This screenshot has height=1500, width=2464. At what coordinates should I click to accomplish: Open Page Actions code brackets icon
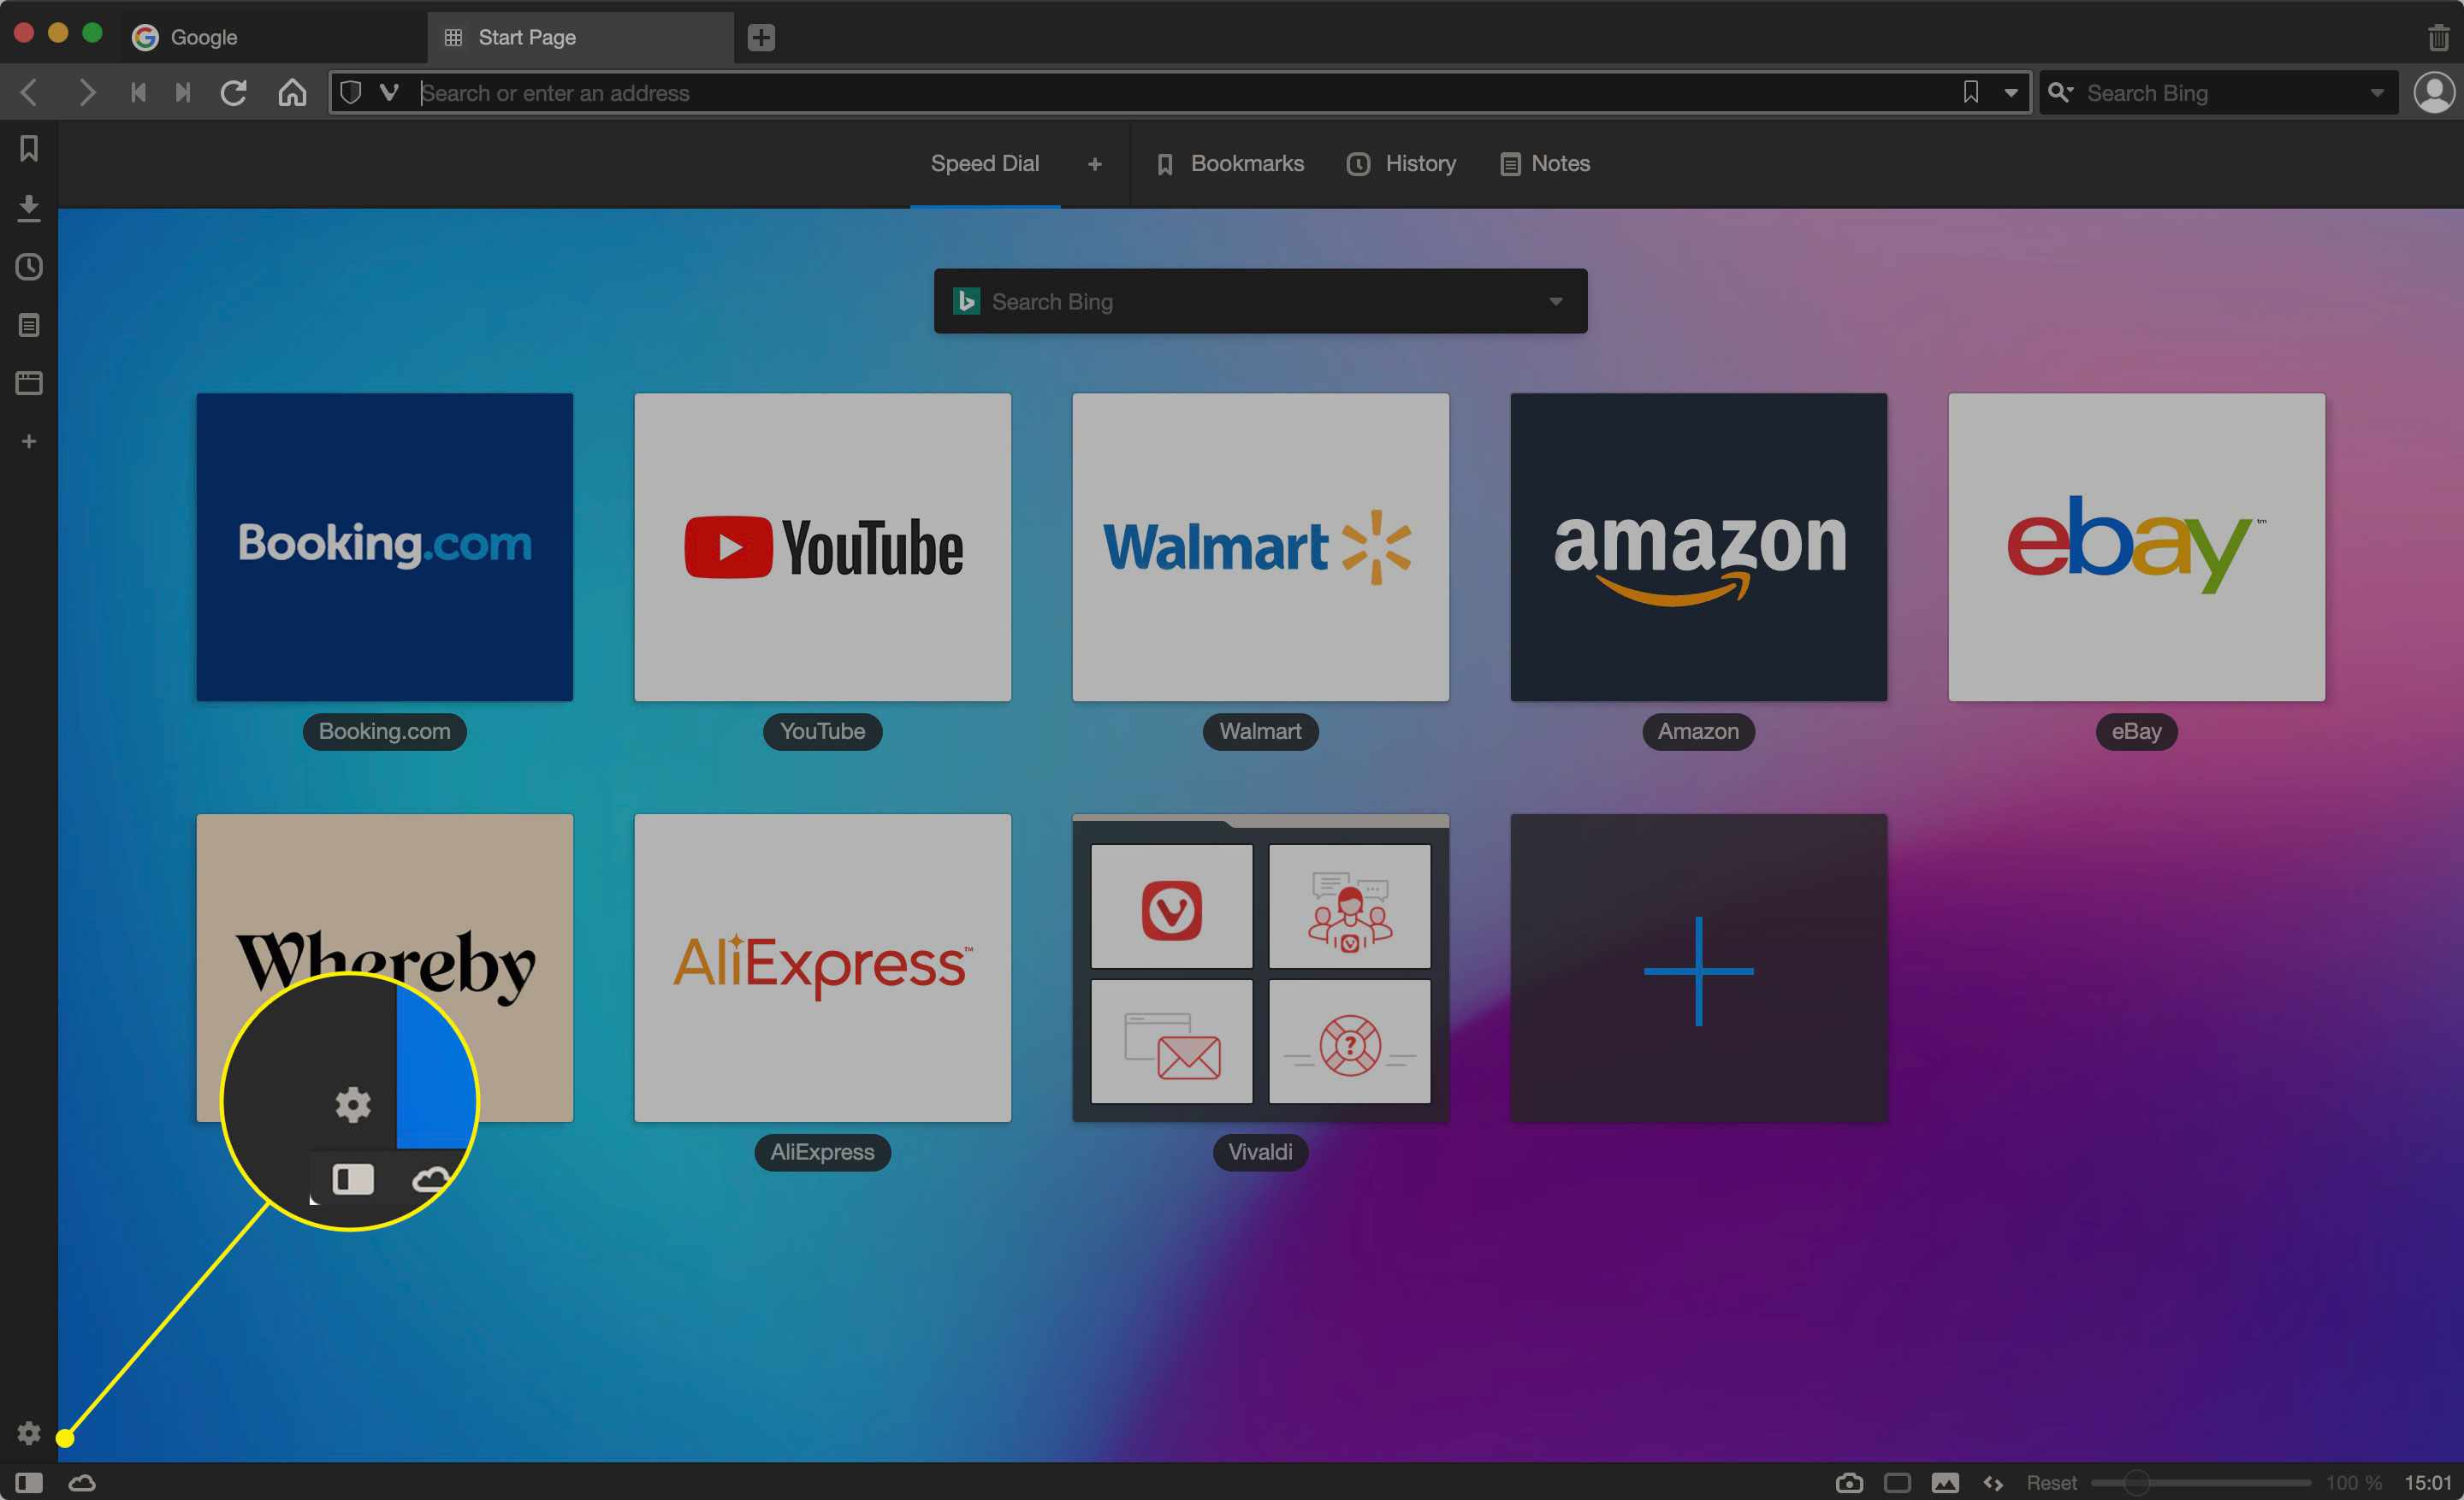pyautogui.click(x=1993, y=1483)
